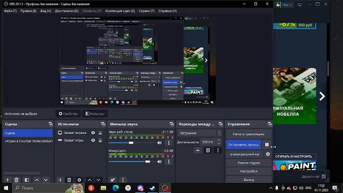The image size is (343, 193).
Task: Open transition properties three-dot menu
Action: click(x=218, y=150)
